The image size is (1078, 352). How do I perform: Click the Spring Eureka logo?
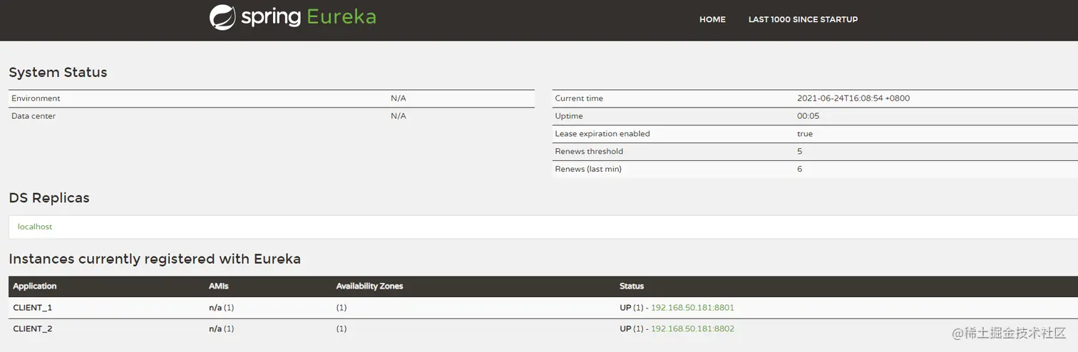pos(293,17)
